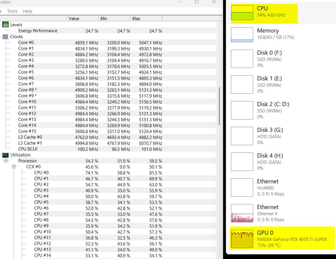Click the Clocks waveform icon
The height and width of the screenshot is (259, 336).
coord(6,37)
